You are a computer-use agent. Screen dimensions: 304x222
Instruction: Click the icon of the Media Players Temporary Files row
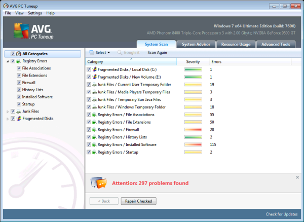(94, 92)
